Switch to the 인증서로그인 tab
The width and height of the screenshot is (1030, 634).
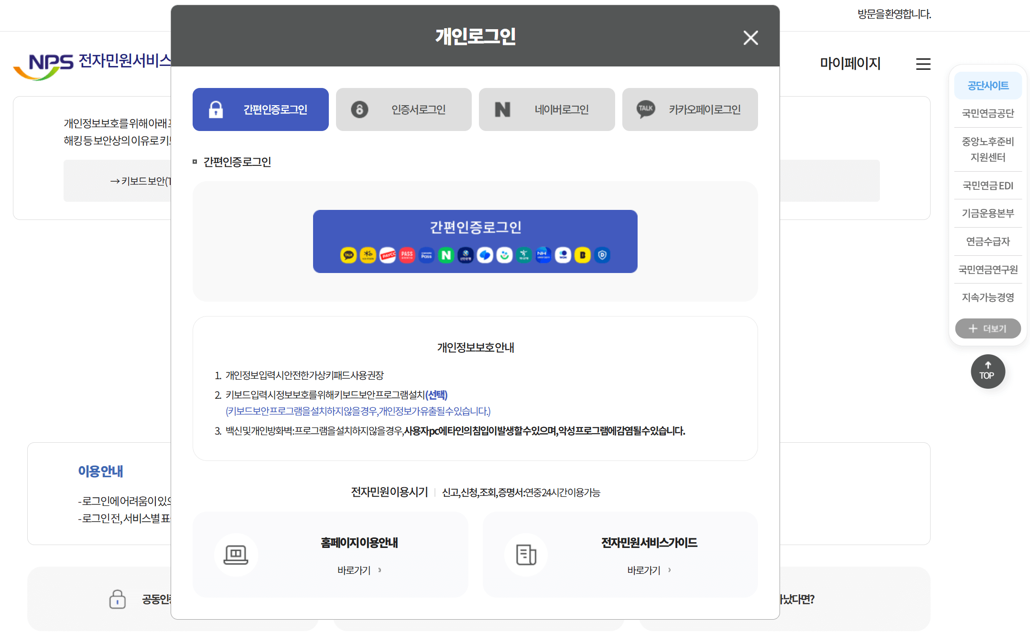pos(403,109)
